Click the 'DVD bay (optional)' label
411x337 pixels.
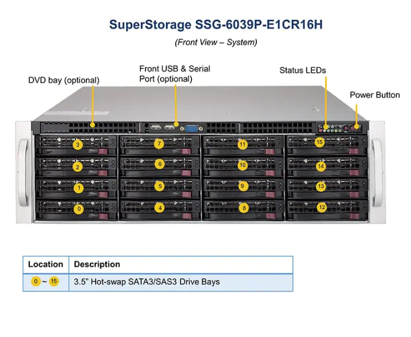64,80
